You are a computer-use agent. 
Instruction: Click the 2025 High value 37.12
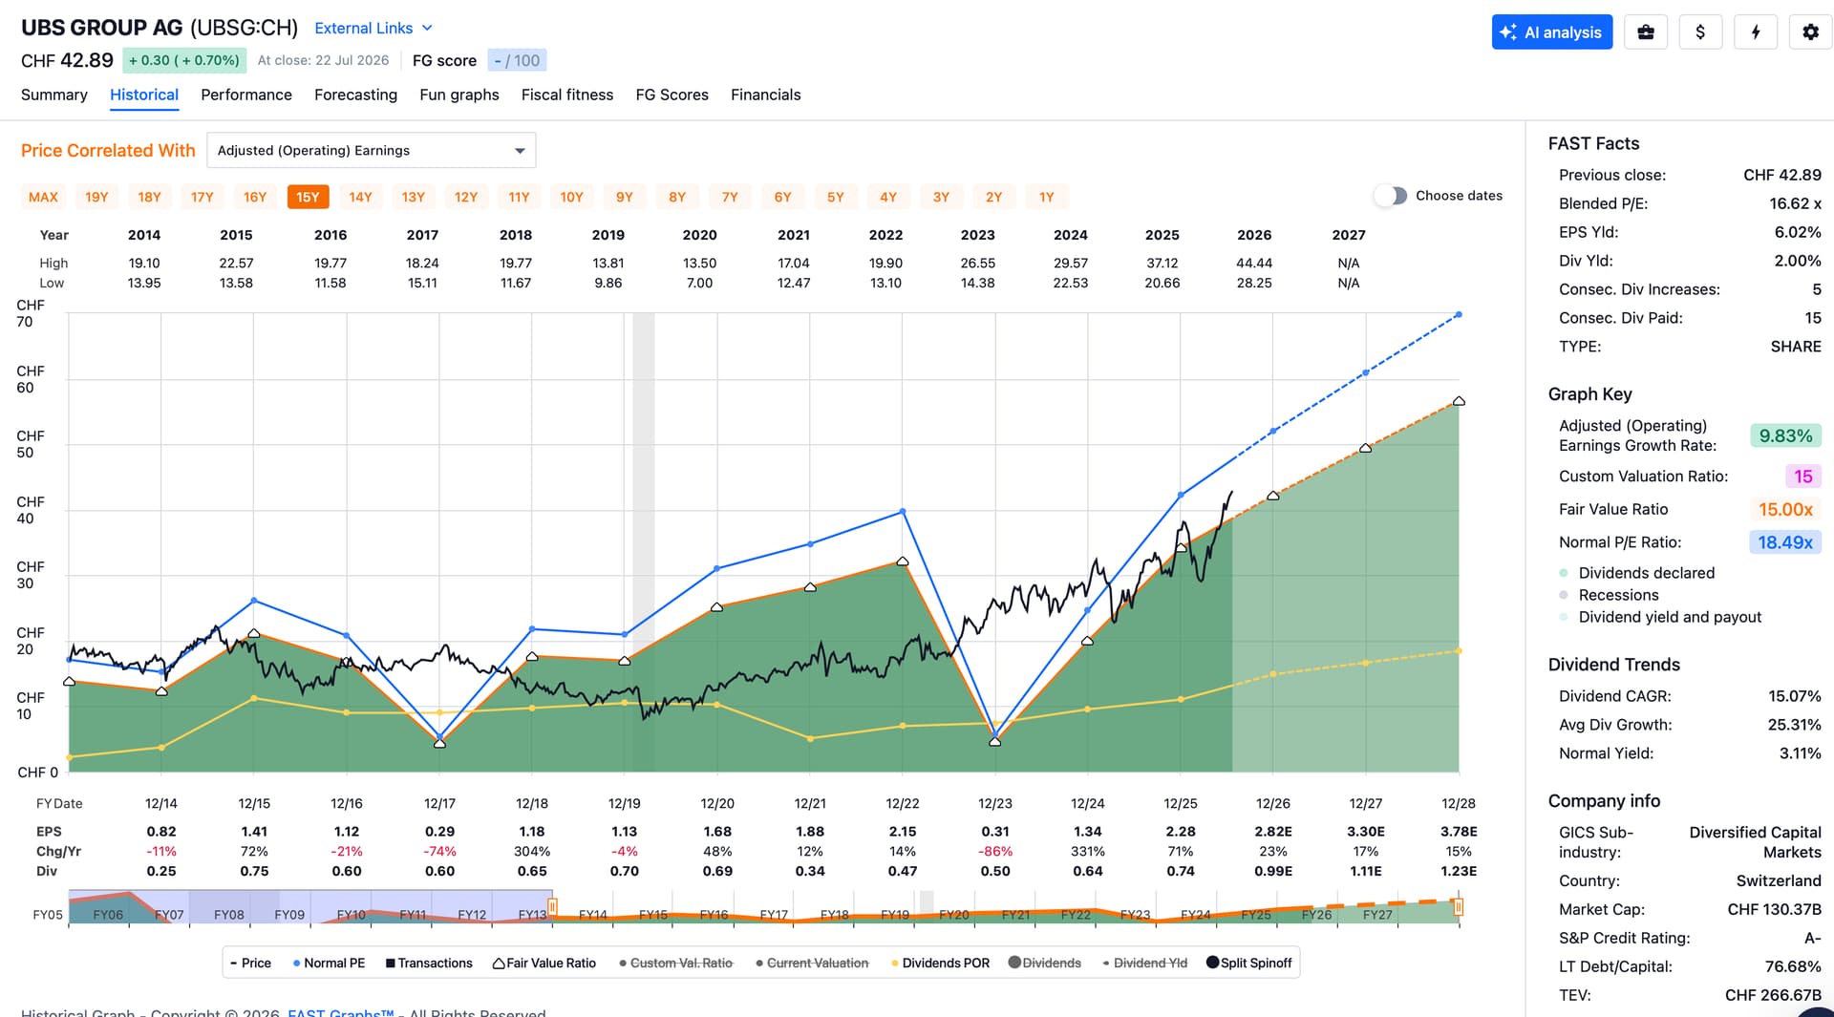[x=1162, y=264]
